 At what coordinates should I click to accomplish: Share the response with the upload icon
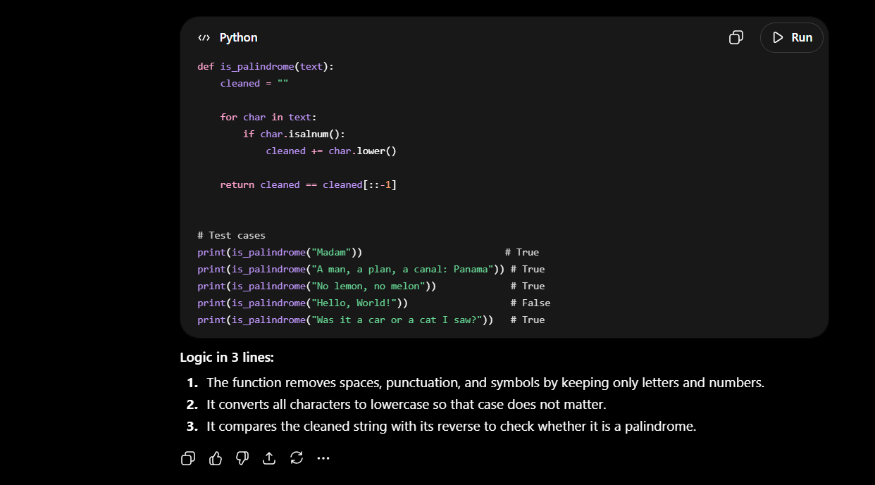269,458
